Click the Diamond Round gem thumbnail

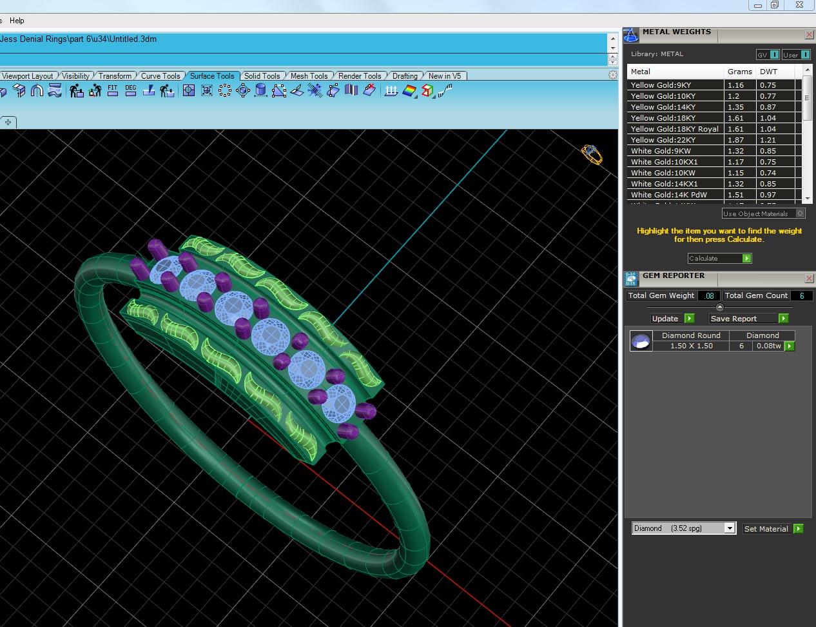[641, 341]
